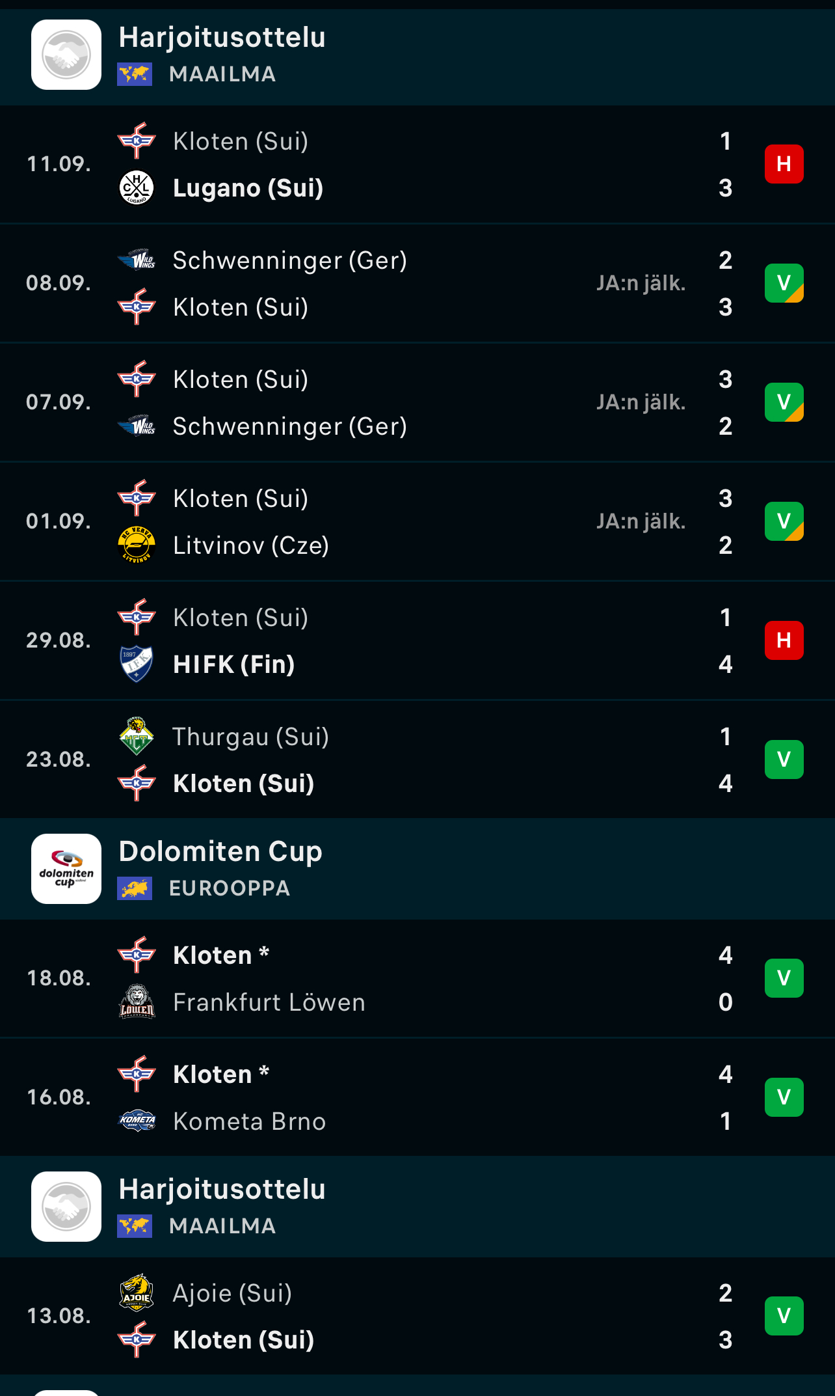Tap the Europe map flag beside EUROOPPA
Screen dimensions: 835x1396
(x=135, y=888)
